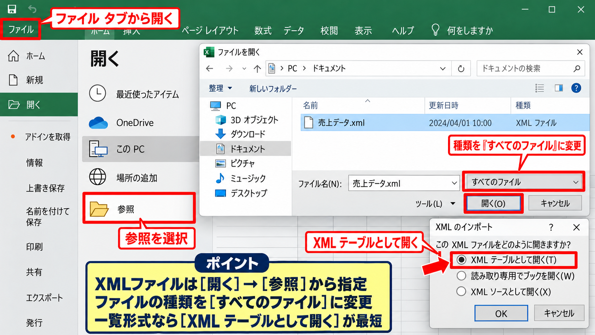The image size is (595, 335).
Task: Switch to the データ ribbon tab
Action: (x=294, y=31)
